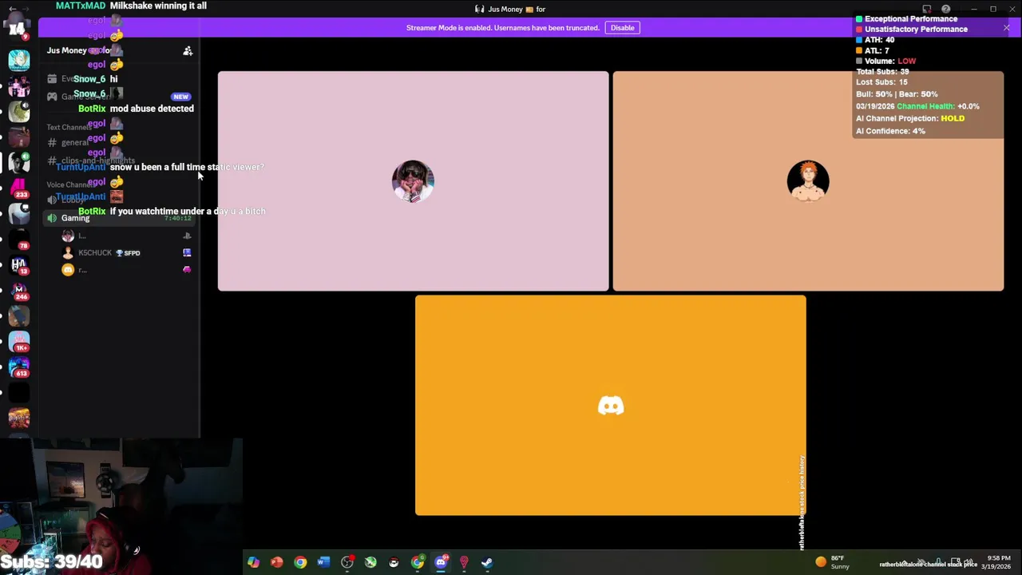The image size is (1022, 575).
Task: Go back using the Discord back arrow
Action: (x=12, y=9)
